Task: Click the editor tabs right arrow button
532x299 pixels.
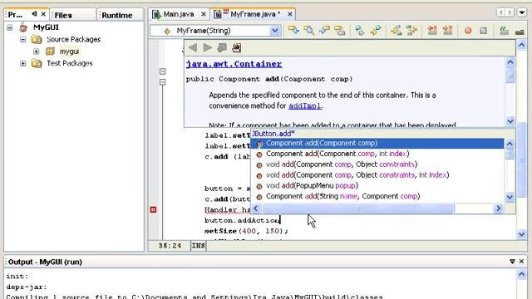Action: pos(510,13)
